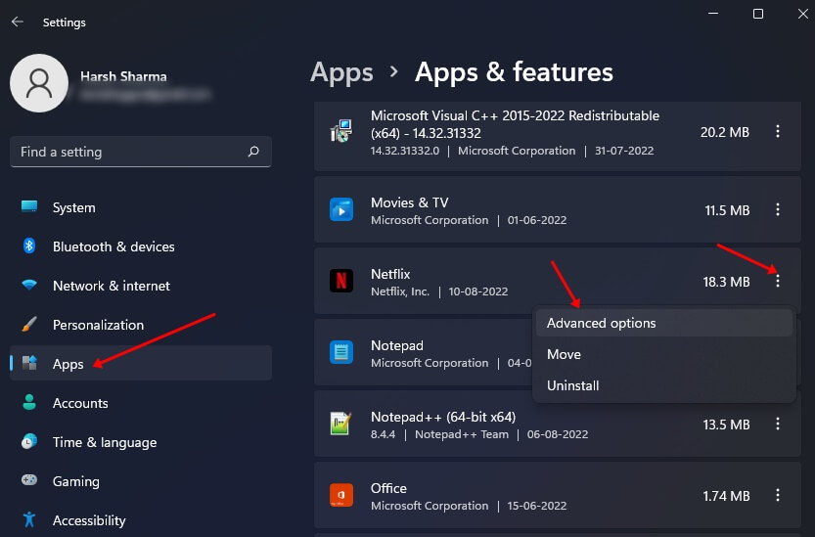Open Time & language settings
This screenshot has width=815, height=537.
tap(140, 442)
